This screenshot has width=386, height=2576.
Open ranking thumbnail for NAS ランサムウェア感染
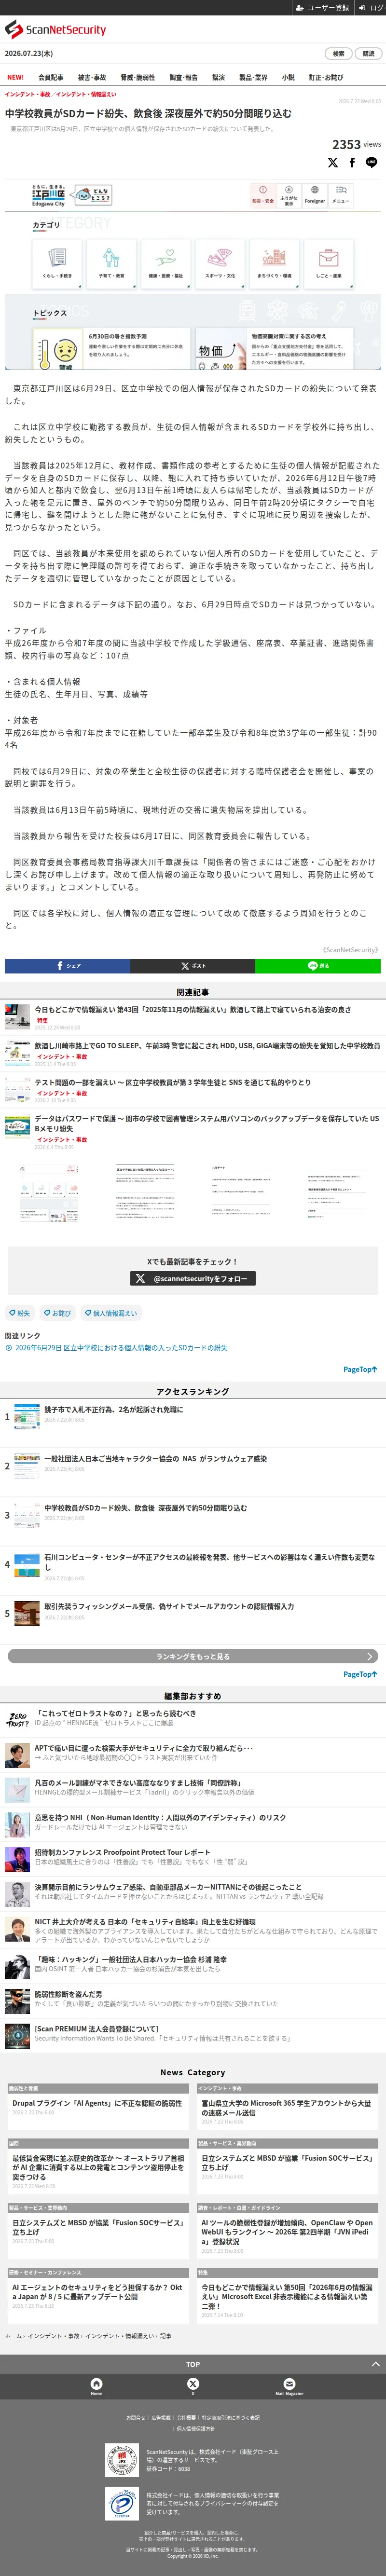click(x=26, y=1465)
